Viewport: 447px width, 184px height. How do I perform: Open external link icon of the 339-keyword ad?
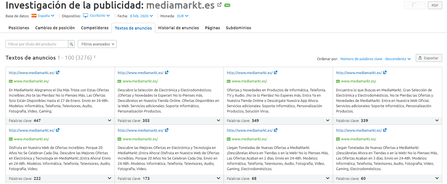pyautogui.click(x=385, y=72)
